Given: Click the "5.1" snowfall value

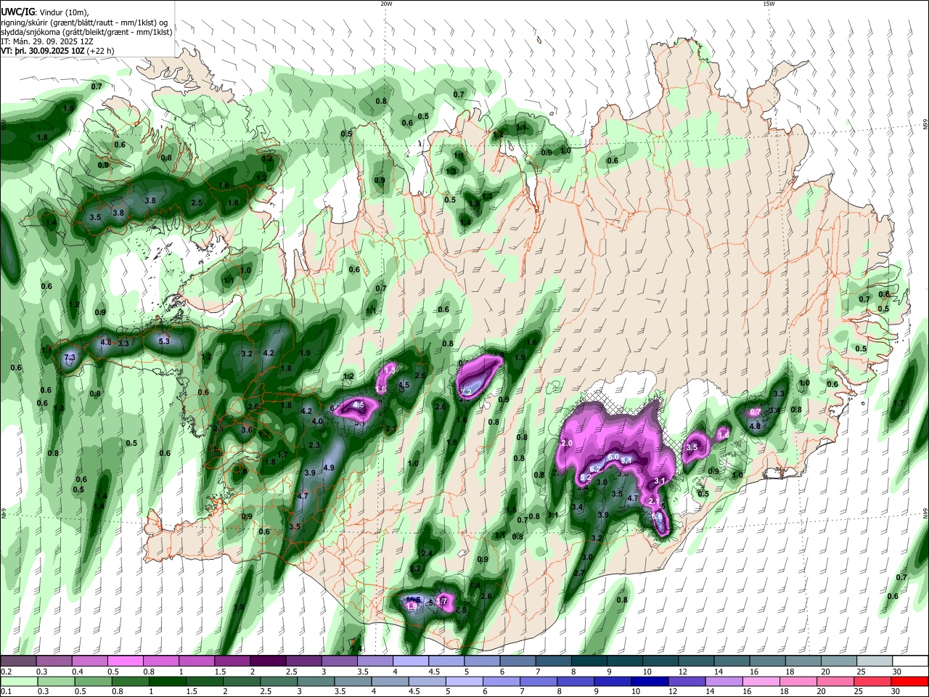Looking at the screenshot, I should coord(627,460).
